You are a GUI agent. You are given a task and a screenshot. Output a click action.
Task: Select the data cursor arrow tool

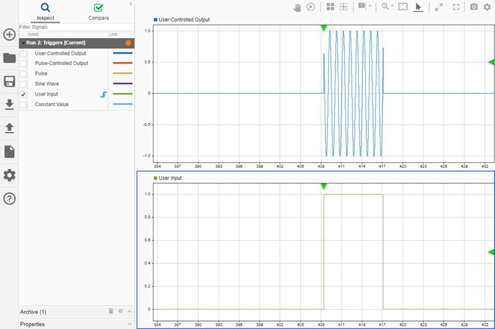tap(418, 7)
